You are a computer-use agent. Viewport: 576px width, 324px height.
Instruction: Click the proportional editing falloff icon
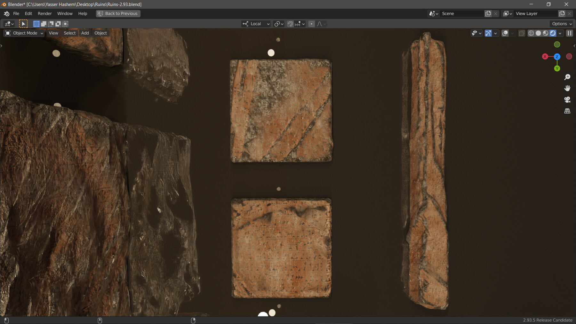[x=321, y=24]
